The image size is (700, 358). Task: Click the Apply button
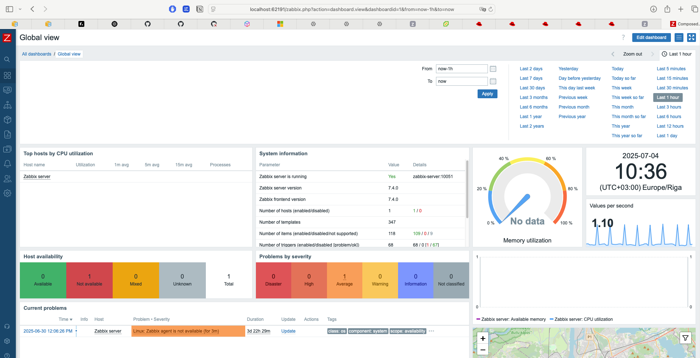487,94
